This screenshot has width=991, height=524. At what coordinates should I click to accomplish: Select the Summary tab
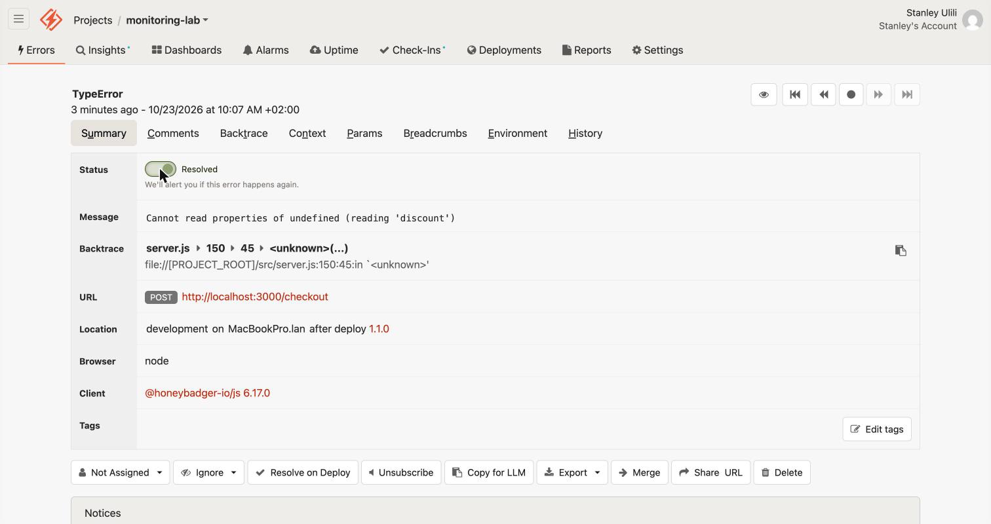click(104, 133)
